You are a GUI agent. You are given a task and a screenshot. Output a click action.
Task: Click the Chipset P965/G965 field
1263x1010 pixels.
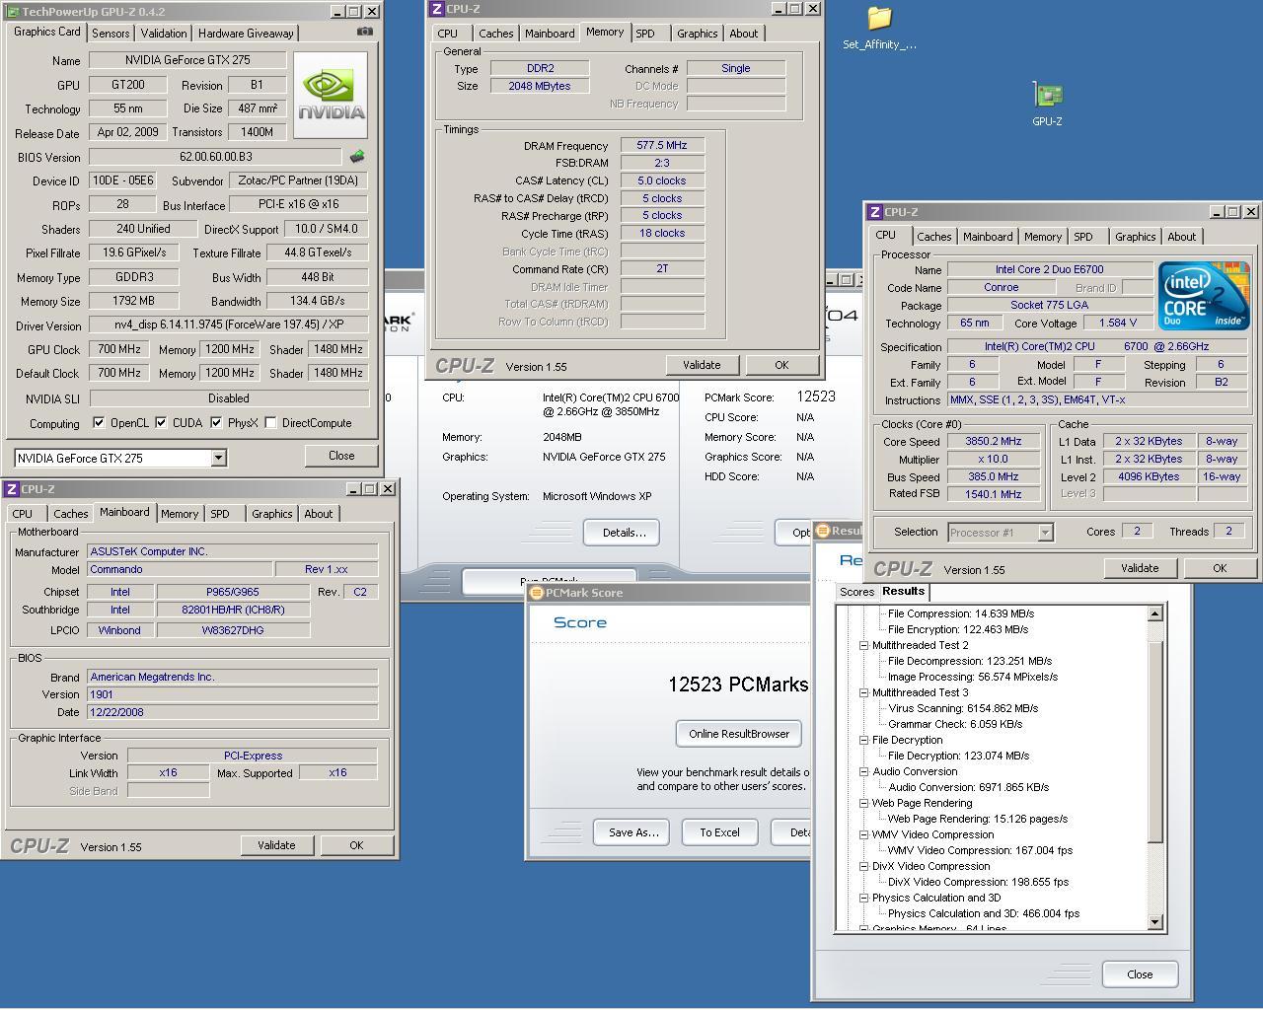[x=234, y=592]
